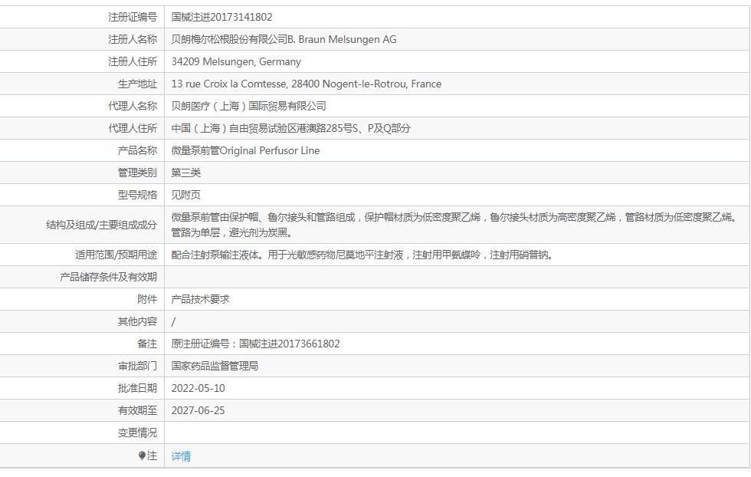Select approval date 2022-05-10
The height and width of the screenshot is (477, 751).
pos(198,388)
